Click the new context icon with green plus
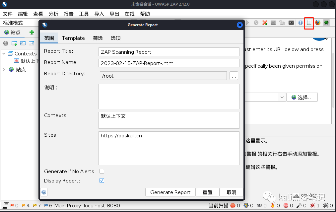Screen dimensions: 336x212 [x=14, y=43]
